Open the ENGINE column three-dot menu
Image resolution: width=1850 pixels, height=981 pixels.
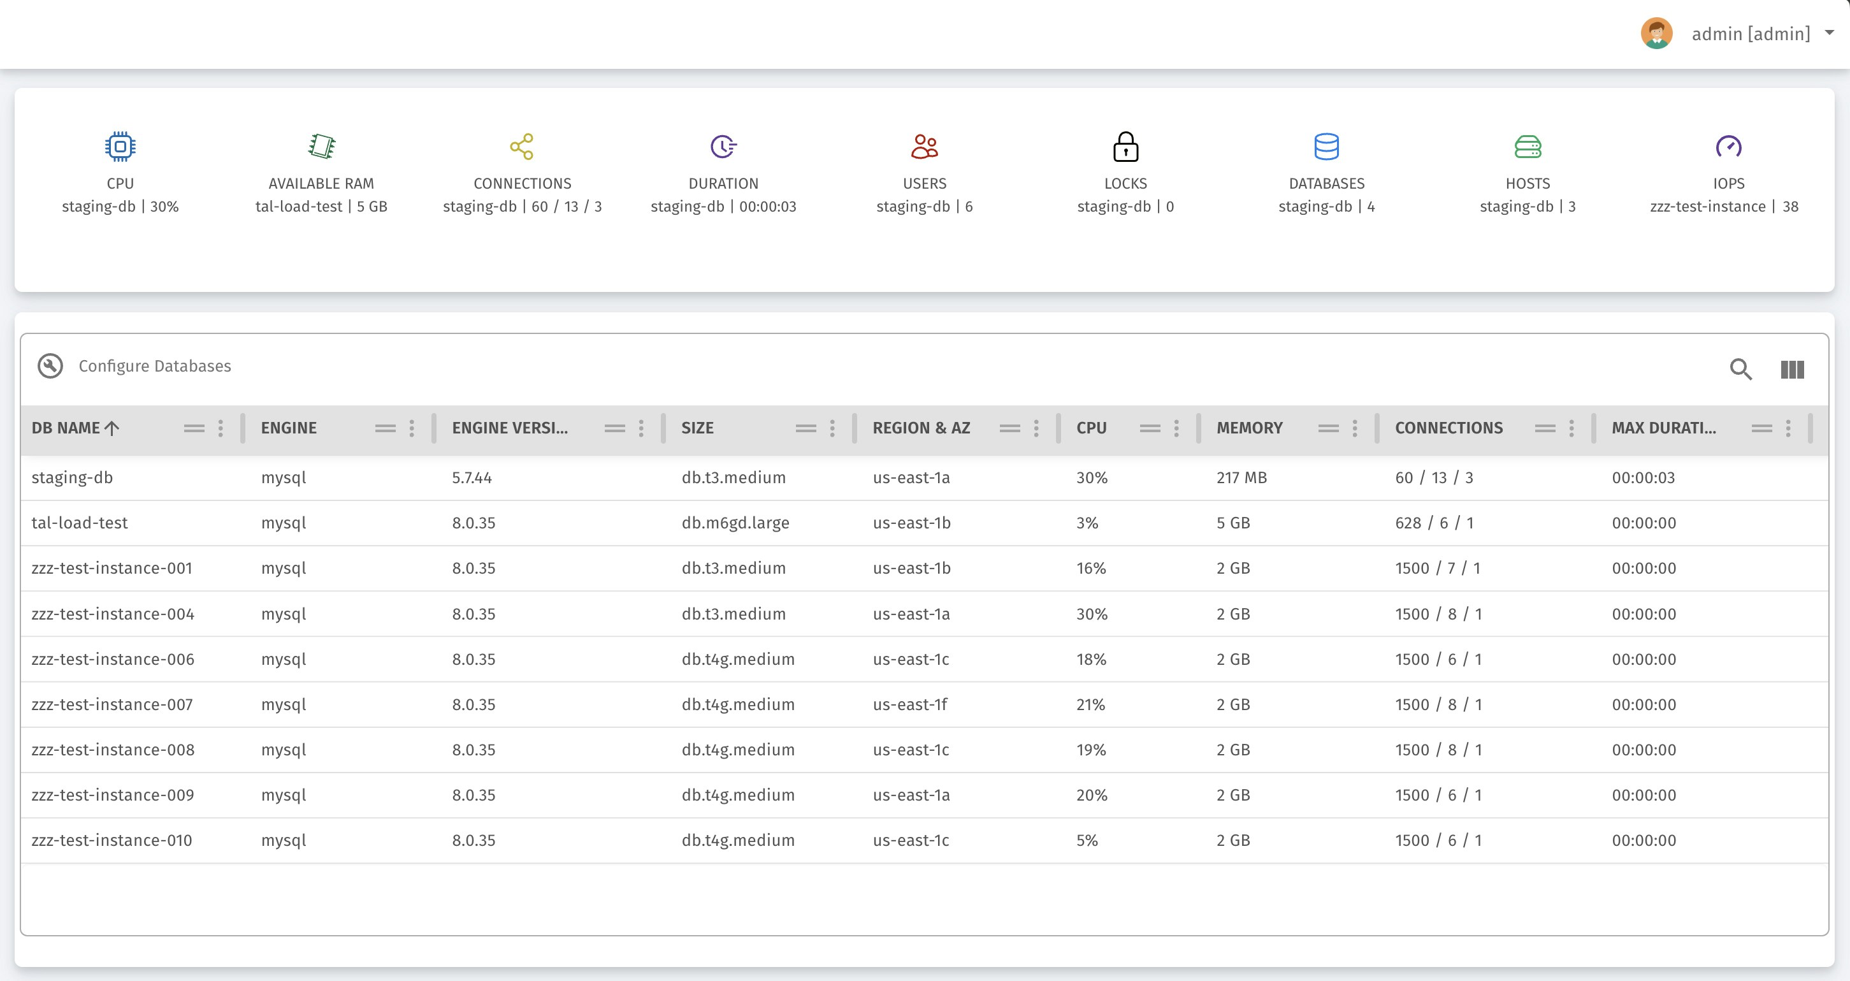click(x=412, y=429)
